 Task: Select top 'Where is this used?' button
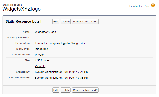coord(85,22)
